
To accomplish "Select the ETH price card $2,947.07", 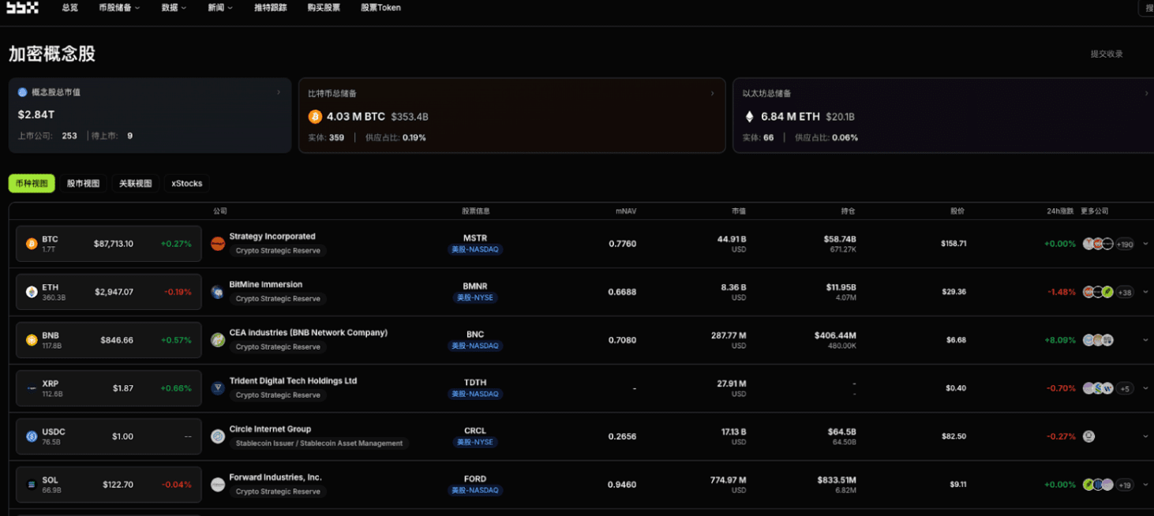I will click(109, 292).
